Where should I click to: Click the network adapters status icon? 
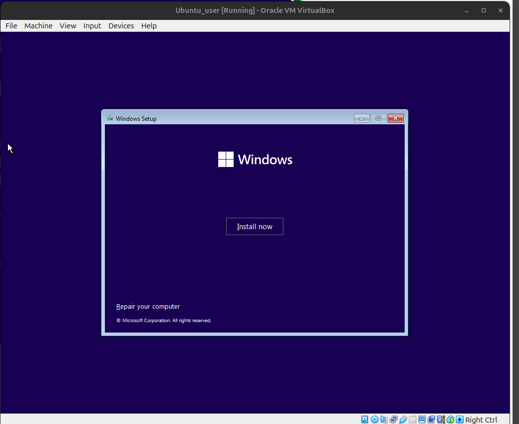[394, 420]
